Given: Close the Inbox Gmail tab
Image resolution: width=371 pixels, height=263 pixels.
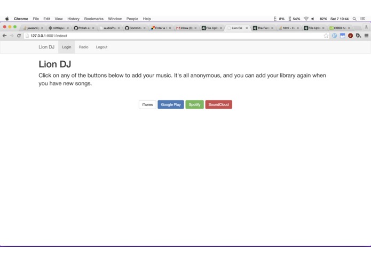Looking at the screenshot, I should [x=195, y=28].
